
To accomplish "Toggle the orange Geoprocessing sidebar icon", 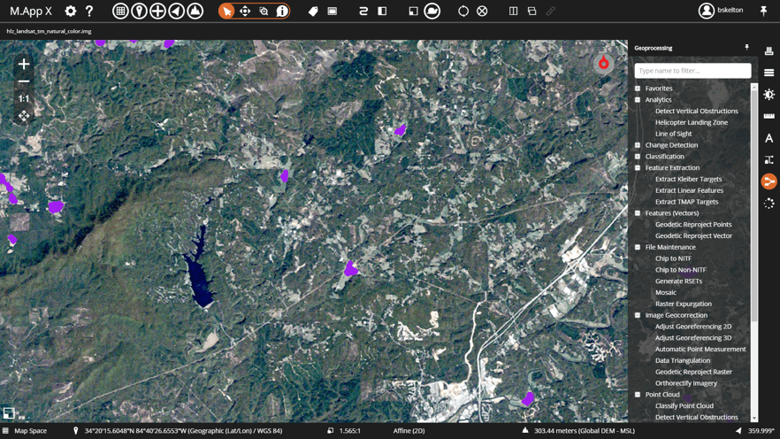I will pos(769,181).
